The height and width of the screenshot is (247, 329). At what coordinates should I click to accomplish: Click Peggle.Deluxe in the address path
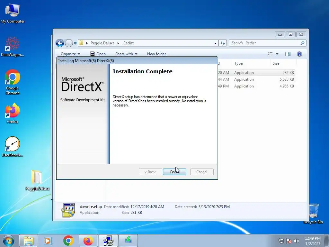click(102, 43)
